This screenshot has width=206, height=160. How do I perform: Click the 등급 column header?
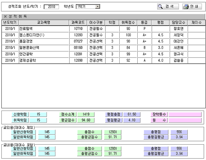tap(144, 23)
